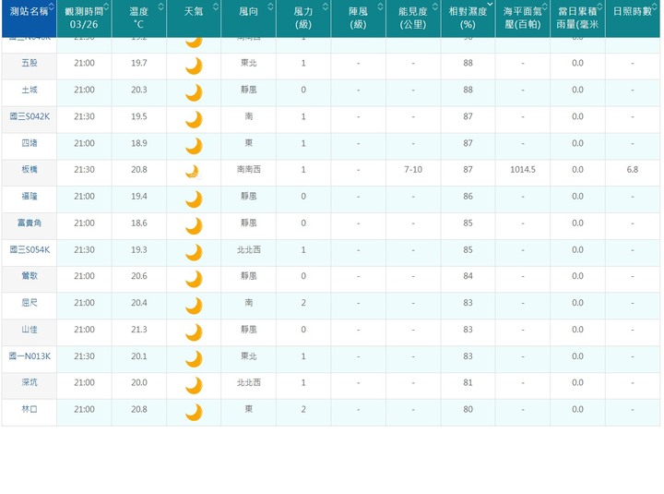Click the moon weather icon in 土城 row
664x494 pixels.
[194, 92]
